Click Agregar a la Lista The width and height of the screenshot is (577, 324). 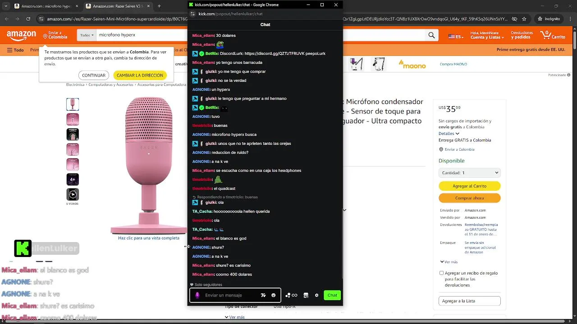[469, 301]
